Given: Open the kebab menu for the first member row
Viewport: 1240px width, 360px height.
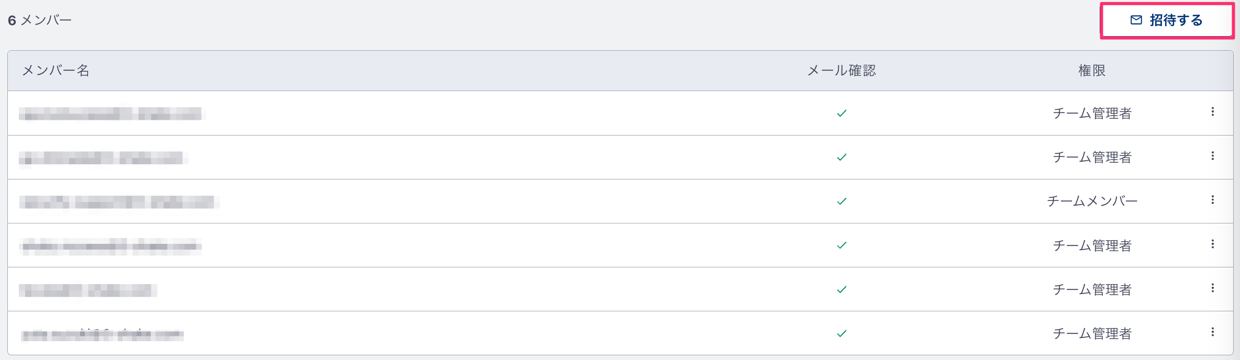Looking at the screenshot, I should pos(1212,112).
